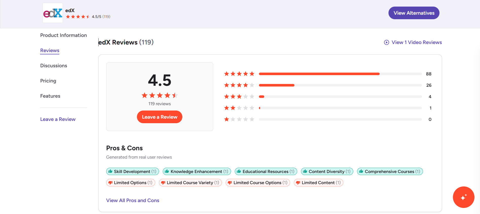The height and width of the screenshot is (214, 480).
Task: Click the 4 three-star review count
Action: point(430,97)
